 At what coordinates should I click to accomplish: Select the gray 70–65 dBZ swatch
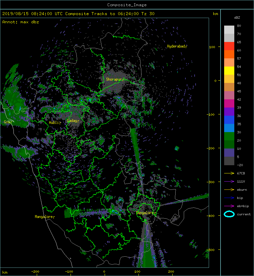pyautogui.click(x=229, y=38)
